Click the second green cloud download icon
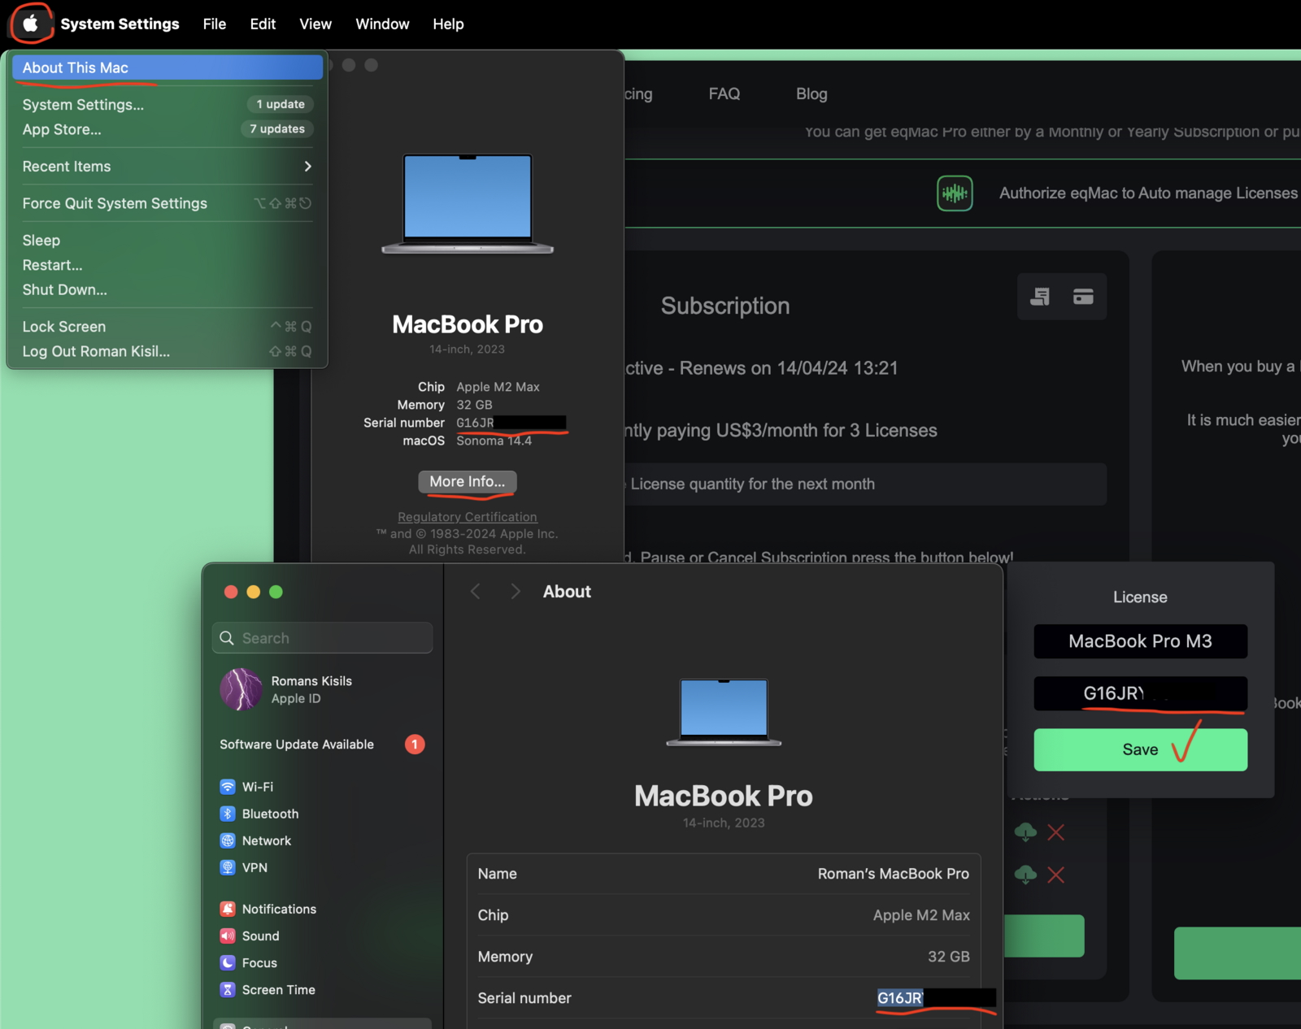The height and width of the screenshot is (1029, 1301). pyautogui.click(x=1025, y=875)
